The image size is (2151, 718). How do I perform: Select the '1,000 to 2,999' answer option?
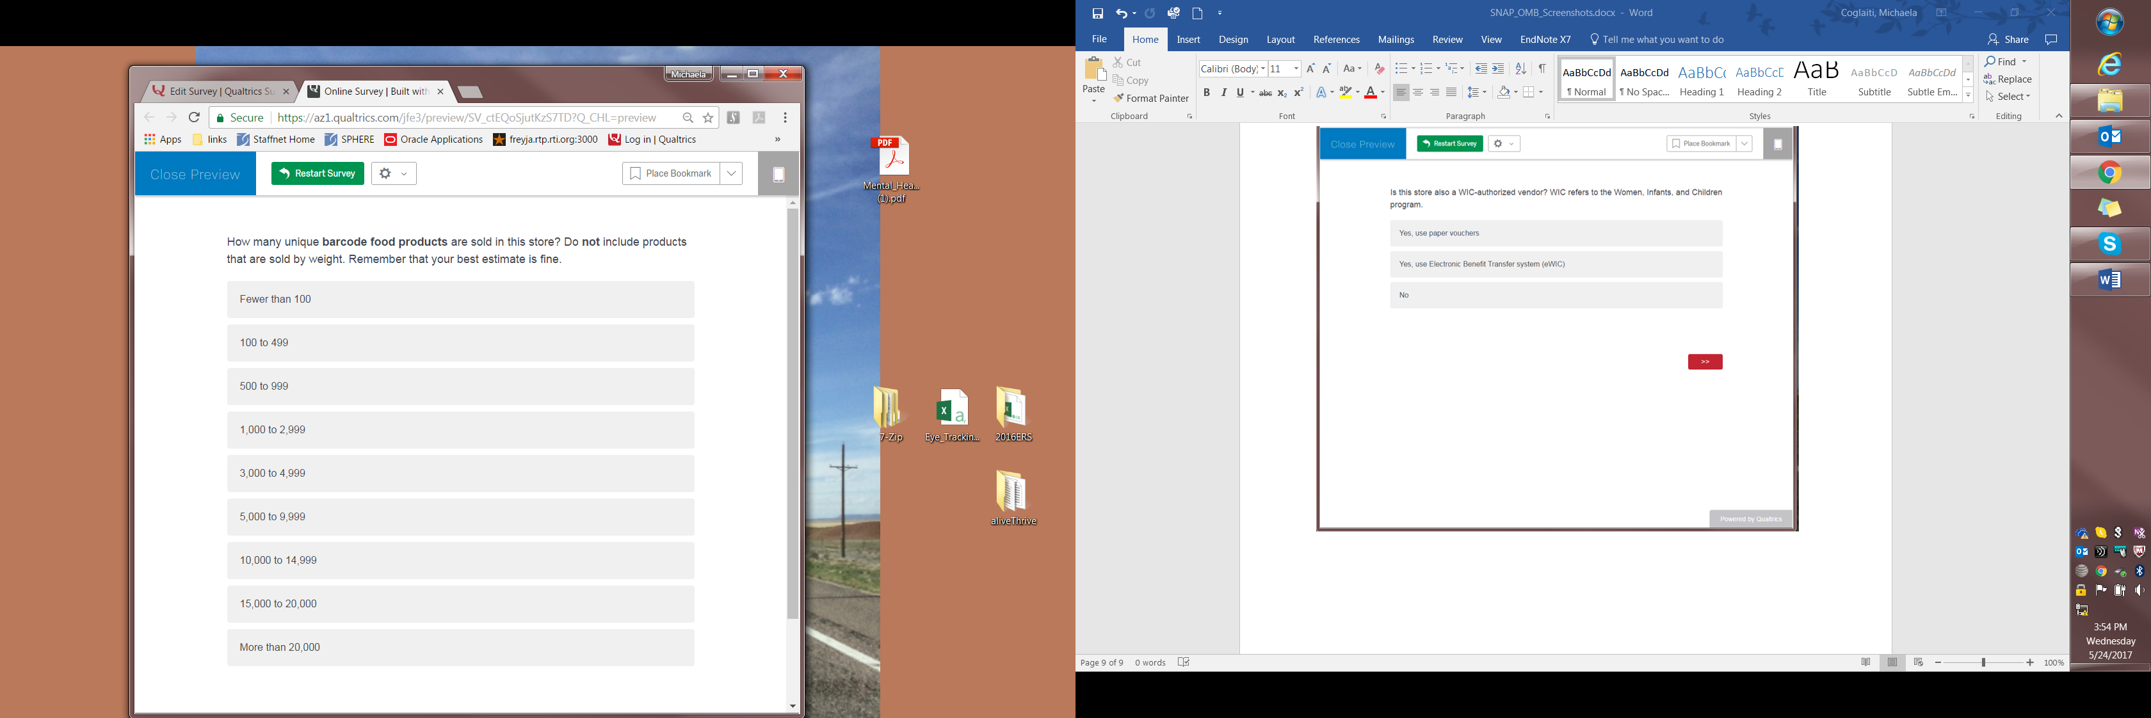(460, 430)
